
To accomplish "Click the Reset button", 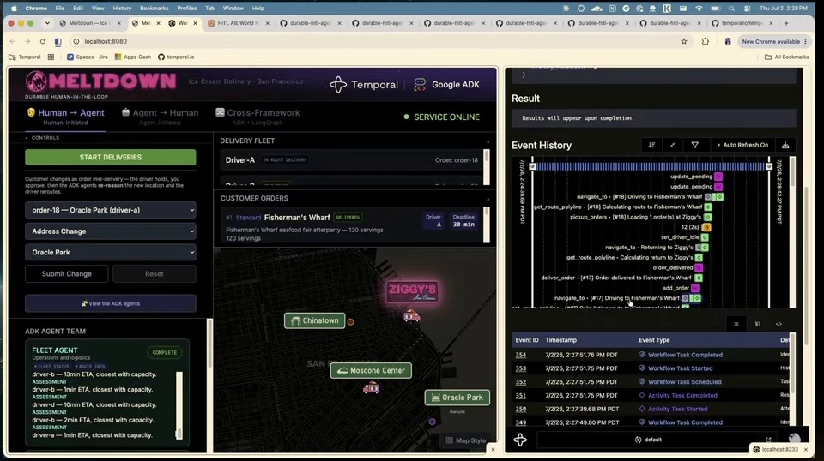I will pos(154,273).
